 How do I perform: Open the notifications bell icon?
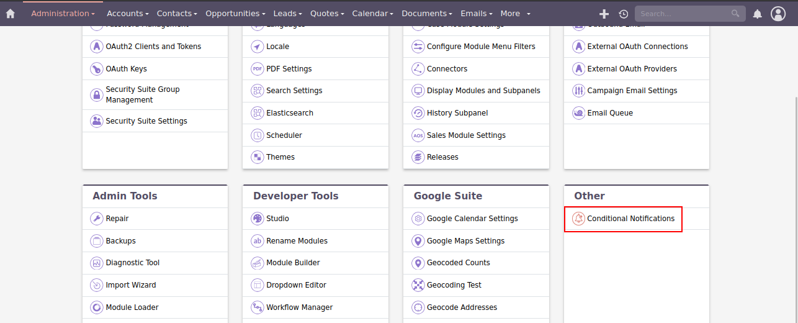pos(757,14)
